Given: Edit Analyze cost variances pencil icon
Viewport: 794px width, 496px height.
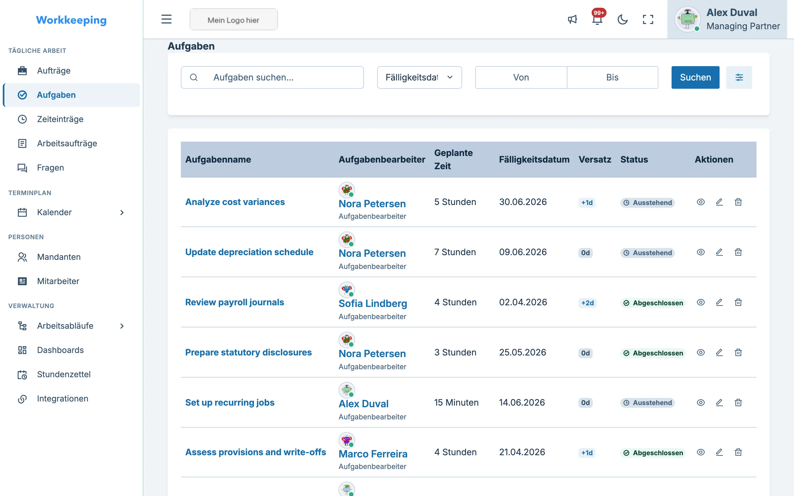Looking at the screenshot, I should tap(719, 202).
